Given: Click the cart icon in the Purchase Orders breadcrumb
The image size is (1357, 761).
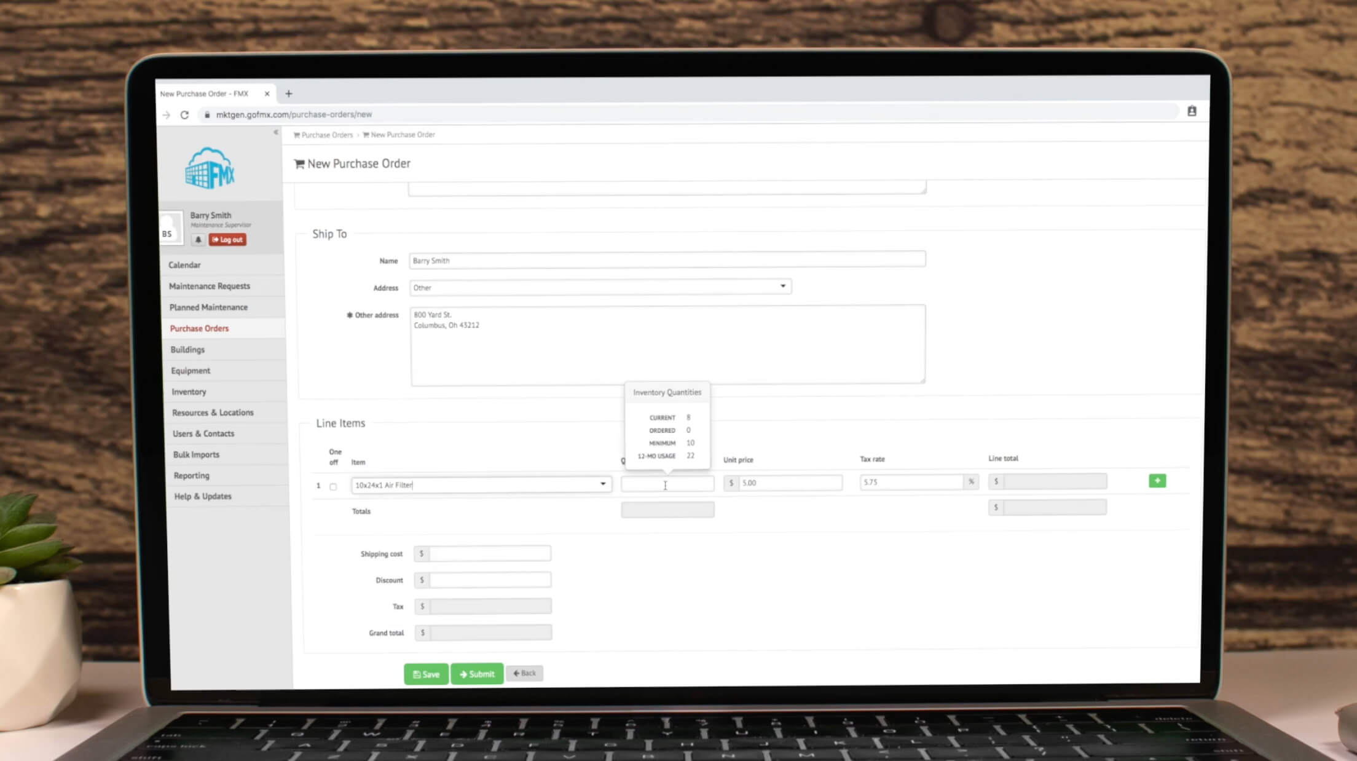Looking at the screenshot, I should [x=297, y=135].
